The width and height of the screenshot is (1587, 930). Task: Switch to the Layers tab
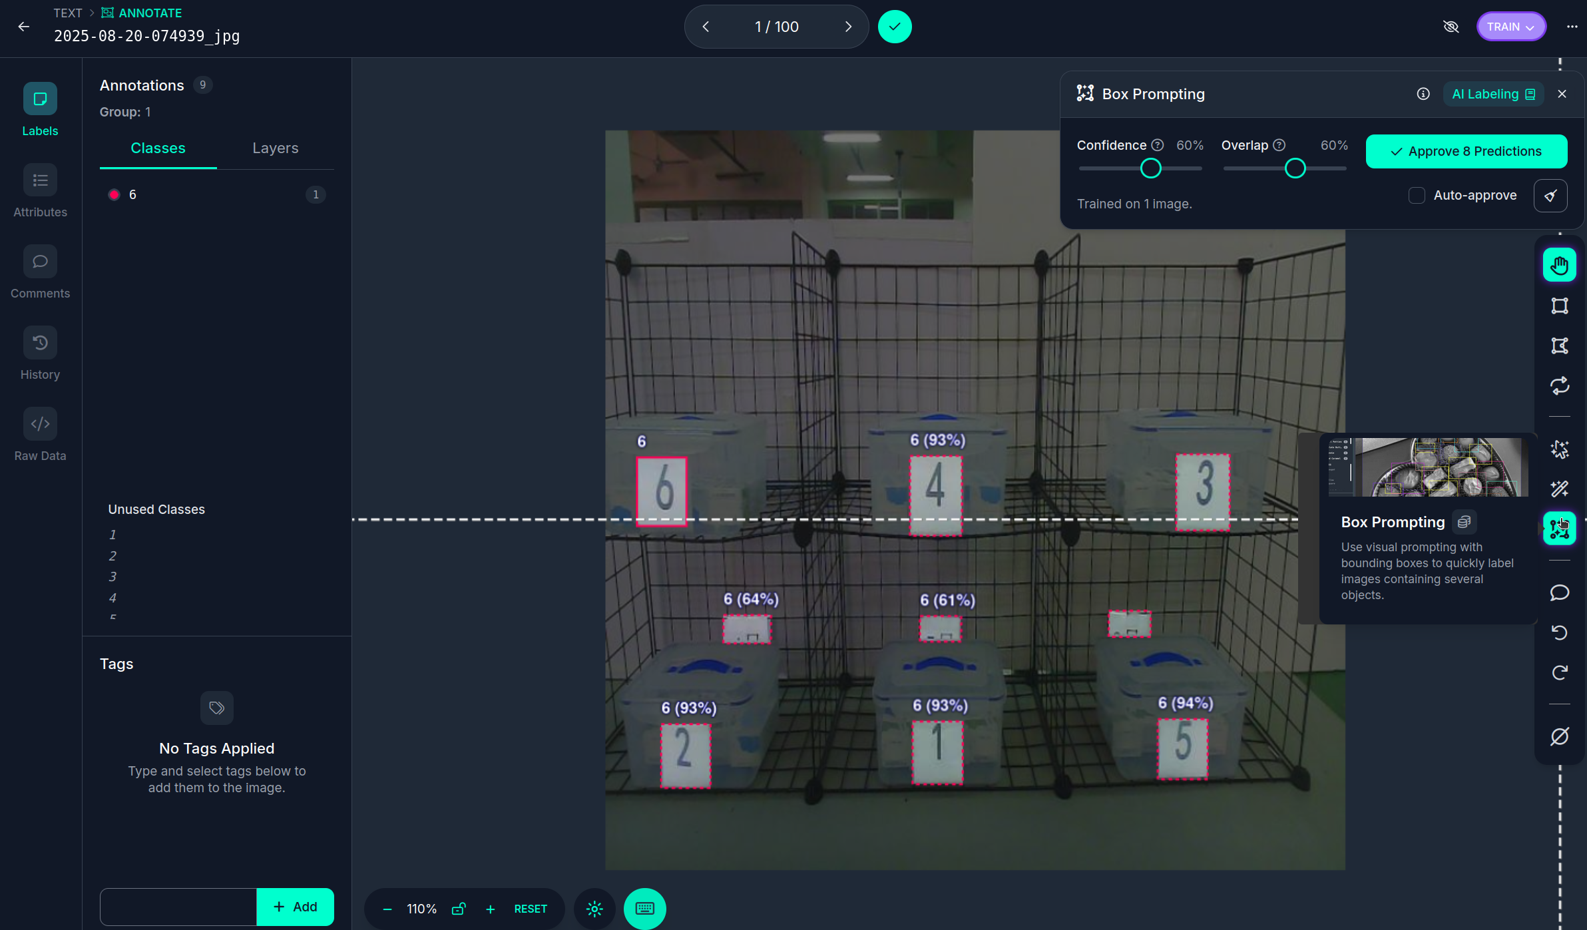click(x=275, y=148)
